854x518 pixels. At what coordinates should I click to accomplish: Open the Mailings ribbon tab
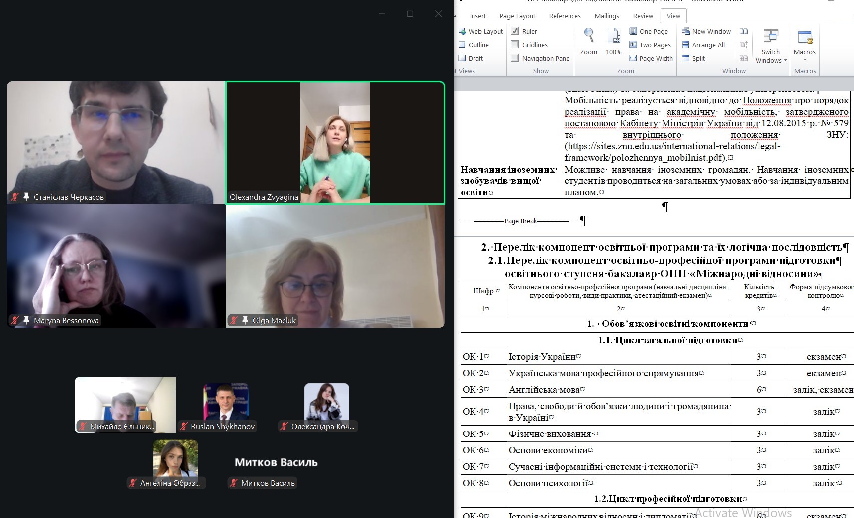coord(607,16)
